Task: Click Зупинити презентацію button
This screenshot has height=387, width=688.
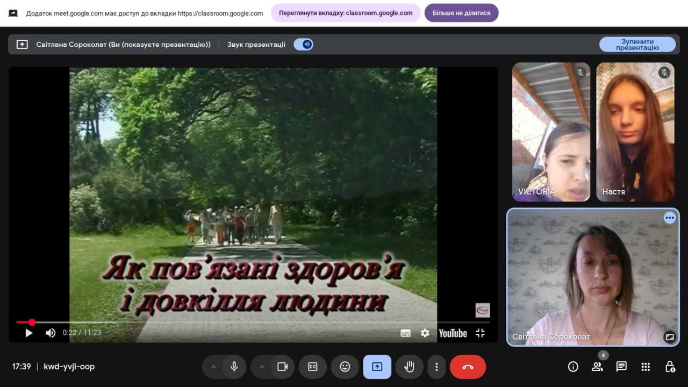Action: click(x=637, y=45)
